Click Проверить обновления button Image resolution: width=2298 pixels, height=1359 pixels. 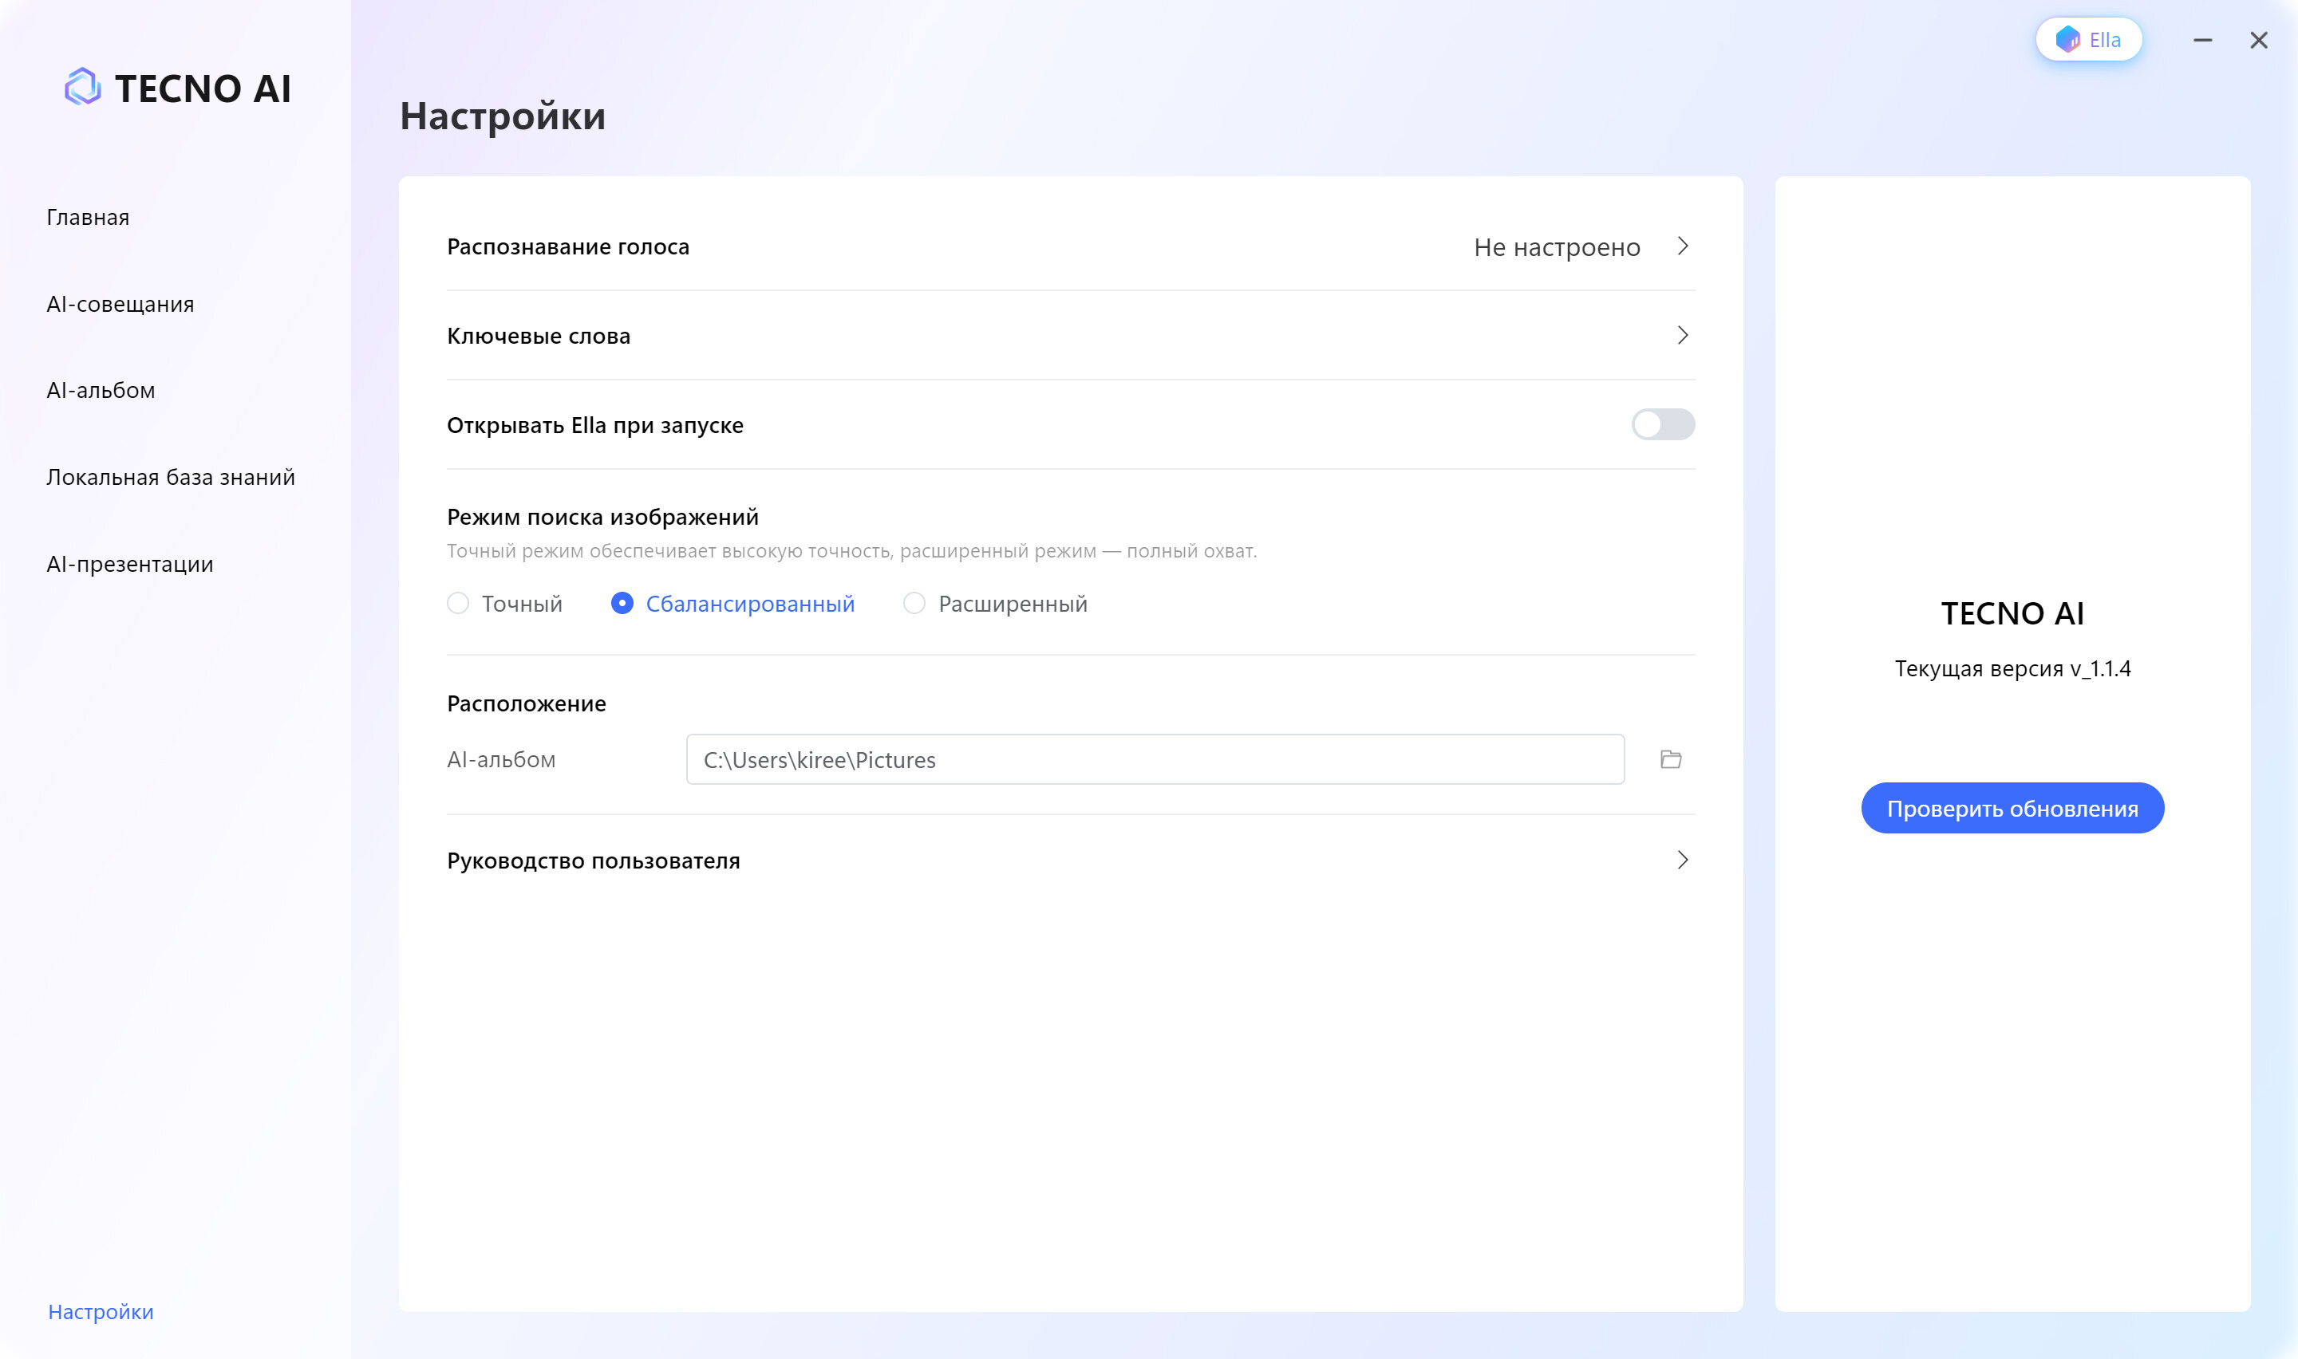click(x=2012, y=809)
